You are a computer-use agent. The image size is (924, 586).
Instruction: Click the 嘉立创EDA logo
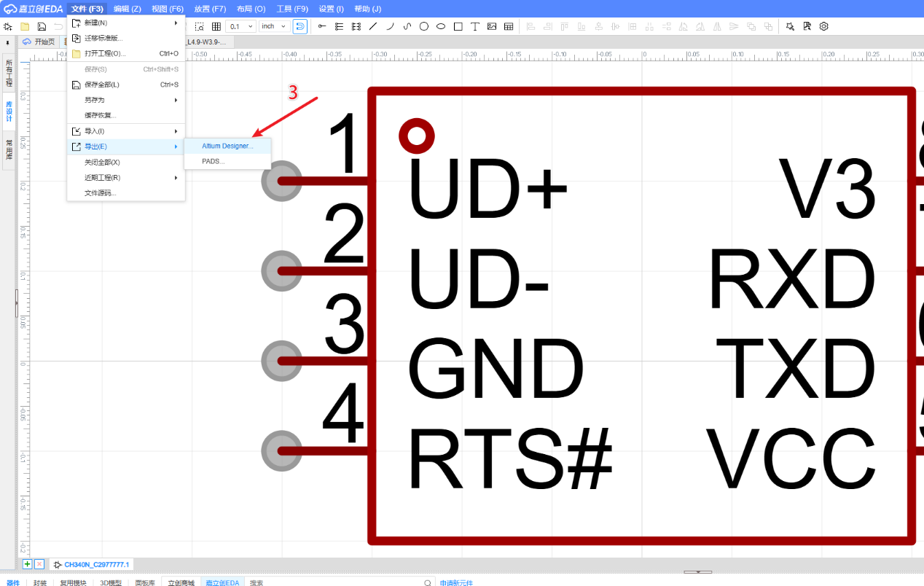click(34, 9)
